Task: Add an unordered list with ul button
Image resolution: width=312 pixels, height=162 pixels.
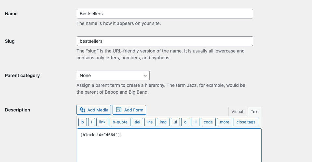Action: 175,122
